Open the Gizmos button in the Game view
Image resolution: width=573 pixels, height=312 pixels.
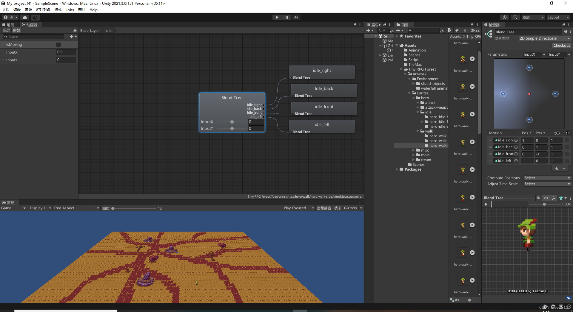pyautogui.click(x=350, y=208)
